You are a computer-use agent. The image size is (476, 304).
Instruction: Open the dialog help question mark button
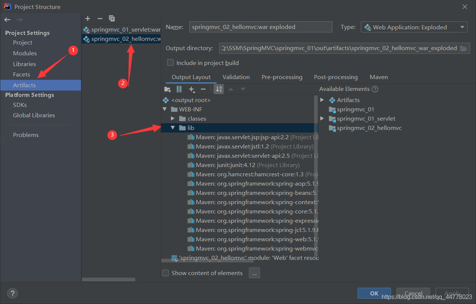pyautogui.click(x=12, y=293)
